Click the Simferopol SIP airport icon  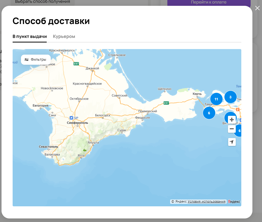[71, 118]
